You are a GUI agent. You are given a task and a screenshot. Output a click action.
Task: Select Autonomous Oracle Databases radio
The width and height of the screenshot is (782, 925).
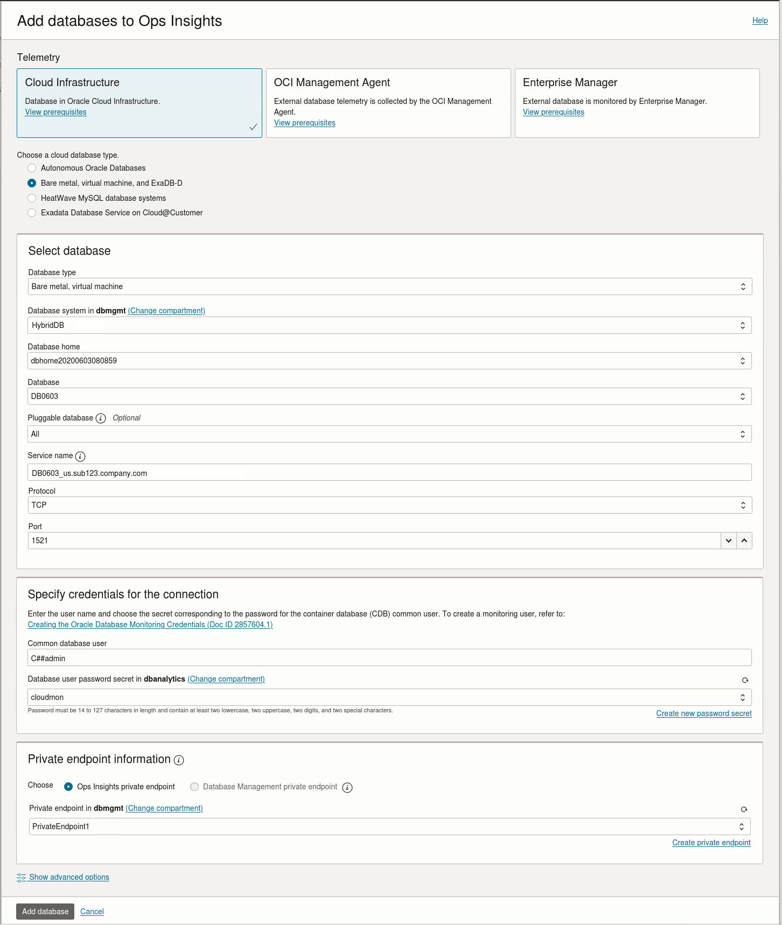tap(32, 168)
